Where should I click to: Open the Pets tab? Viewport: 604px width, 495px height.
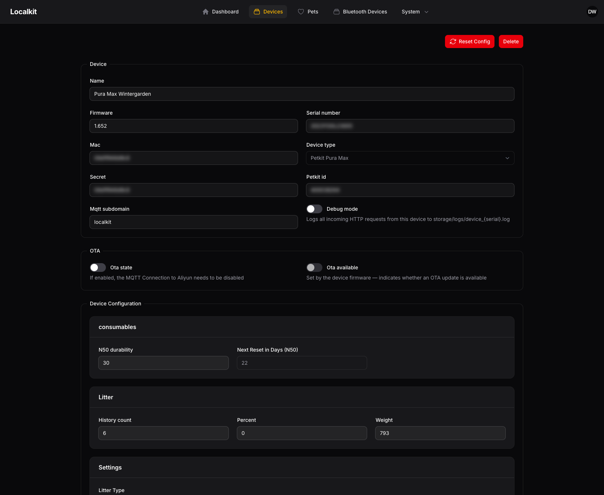(x=308, y=12)
